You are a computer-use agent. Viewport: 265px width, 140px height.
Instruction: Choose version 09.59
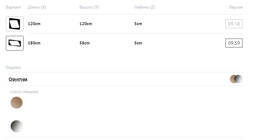pos(234,43)
